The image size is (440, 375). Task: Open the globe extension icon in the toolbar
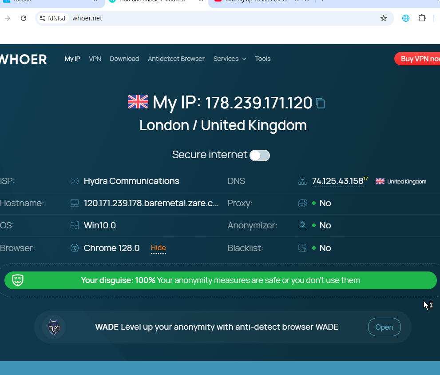tap(405, 18)
